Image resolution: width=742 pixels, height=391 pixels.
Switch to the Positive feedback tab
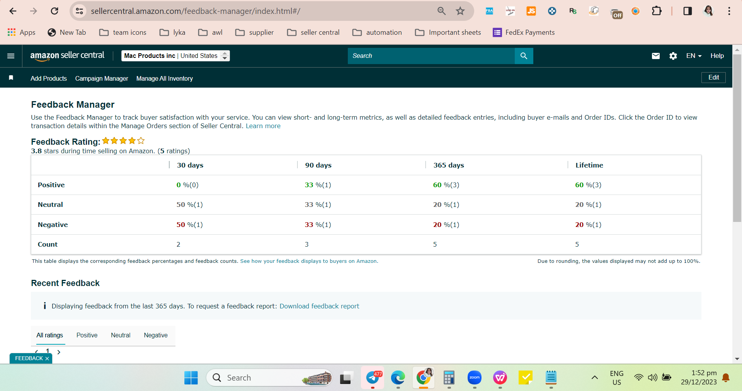(87, 335)
